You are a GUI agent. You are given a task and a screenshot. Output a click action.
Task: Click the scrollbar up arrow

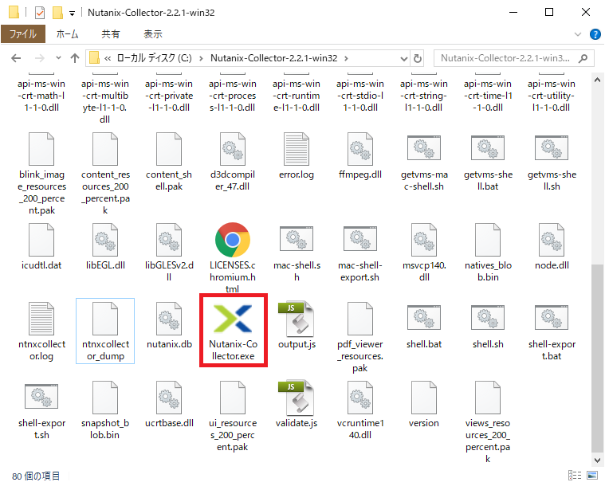pyautogui.click(x=597, y=80)
